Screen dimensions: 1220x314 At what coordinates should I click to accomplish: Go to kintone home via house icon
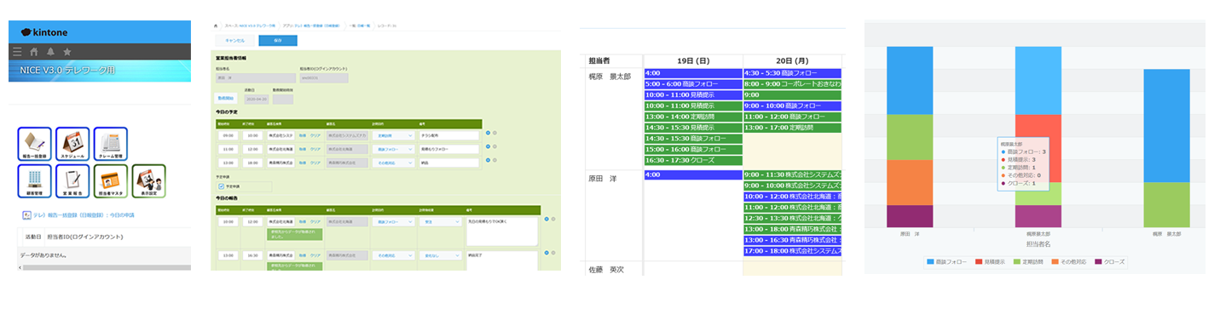tap(34, 51)
